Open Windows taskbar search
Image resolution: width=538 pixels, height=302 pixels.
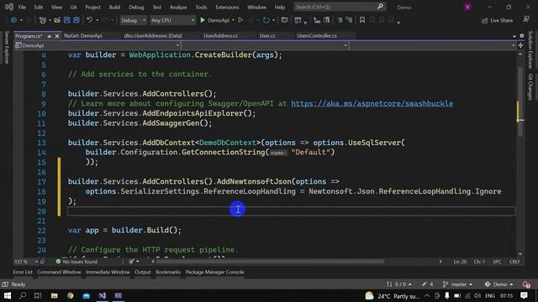(23, 295)
